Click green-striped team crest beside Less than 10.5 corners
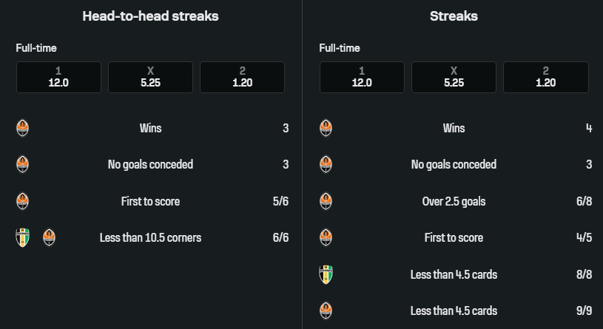The height and width of the screenshot is (329, 603). (x=23, y=237)
